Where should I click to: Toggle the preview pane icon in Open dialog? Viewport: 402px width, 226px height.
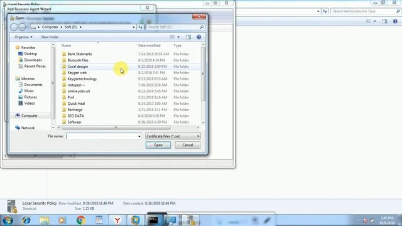pyautogui.click(x=188, y=37)
